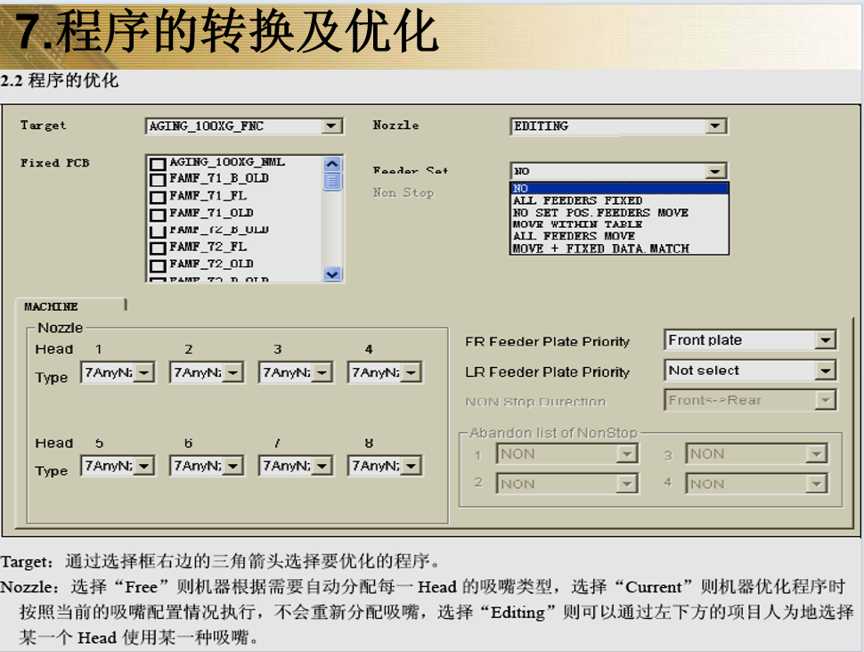Select ALL FEEDERS FIXED option
The height and width of the screenshot is (652, 864).
577,200
